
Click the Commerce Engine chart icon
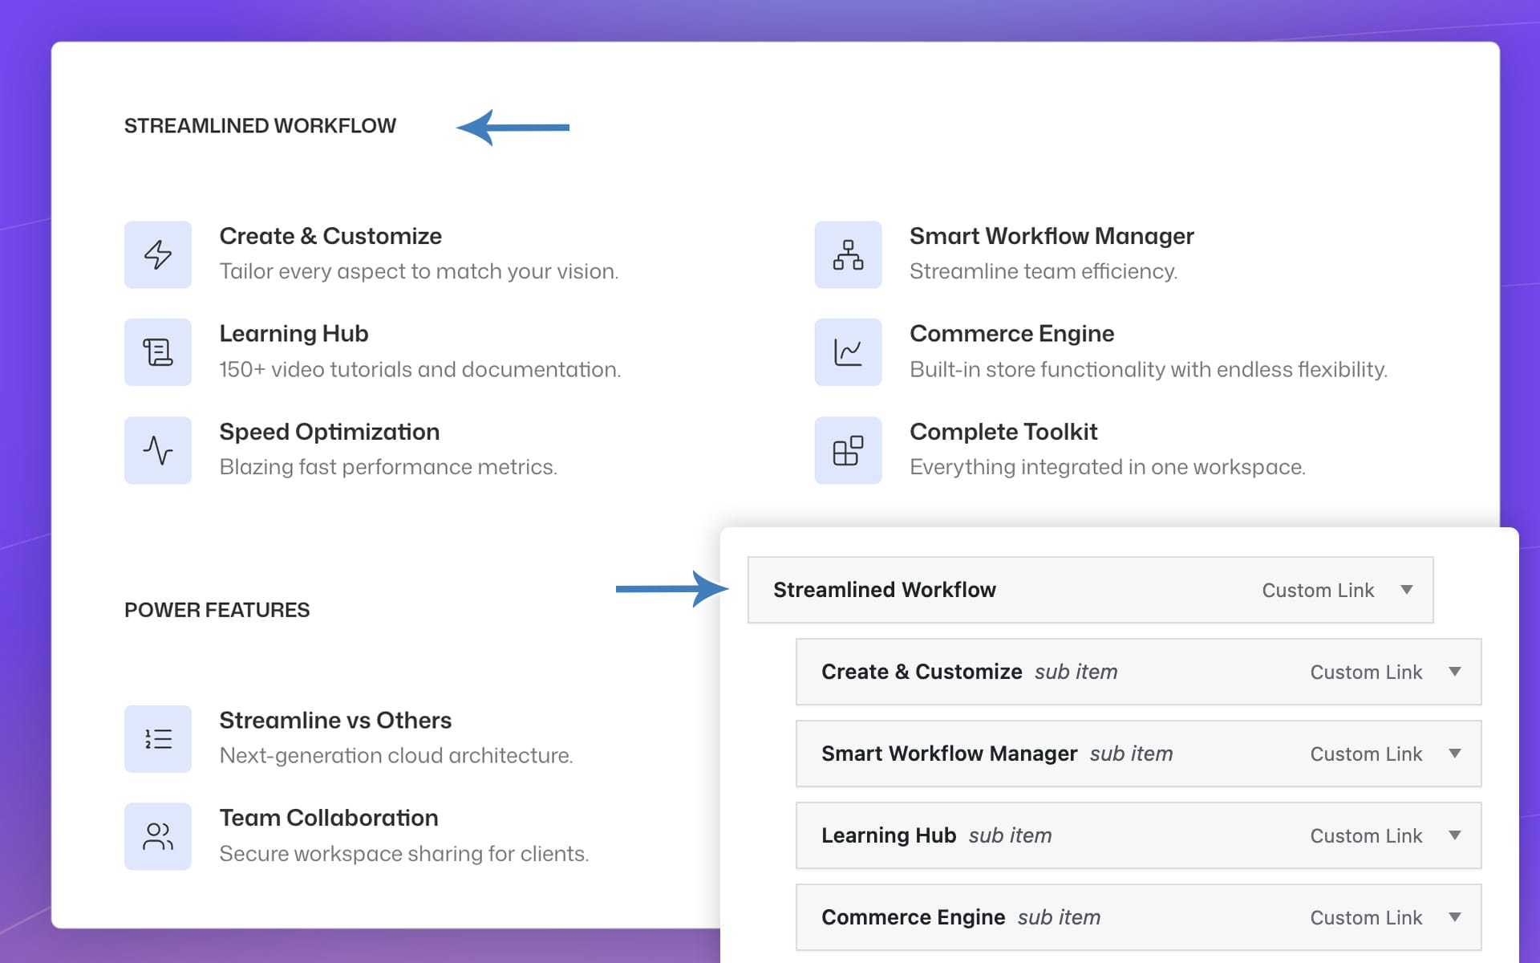point(848,352)
